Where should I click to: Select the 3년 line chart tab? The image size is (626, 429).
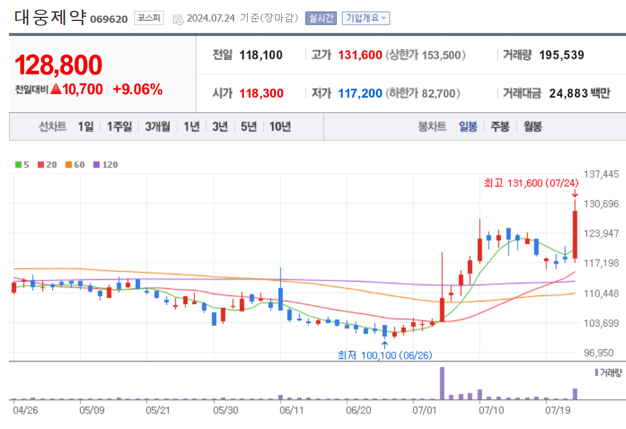pos(220,127)
